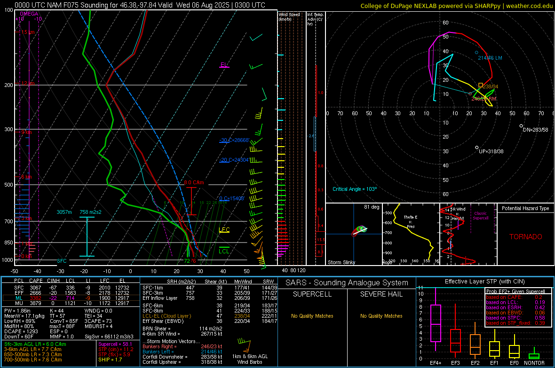555x368 pixels.
Task: Click the Potential Hazard Type header
Action: 525,208
